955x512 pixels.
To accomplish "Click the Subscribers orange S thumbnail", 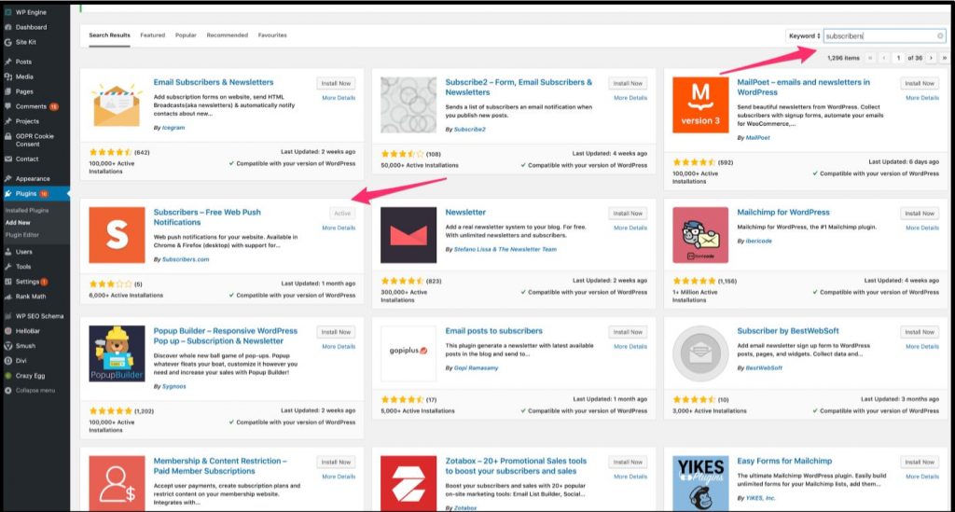I will click(x=117, y=235).
